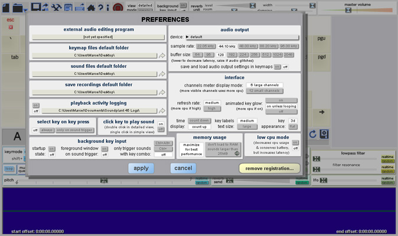
Task: Browse for save recordings default folder
Action: [162, 92]
